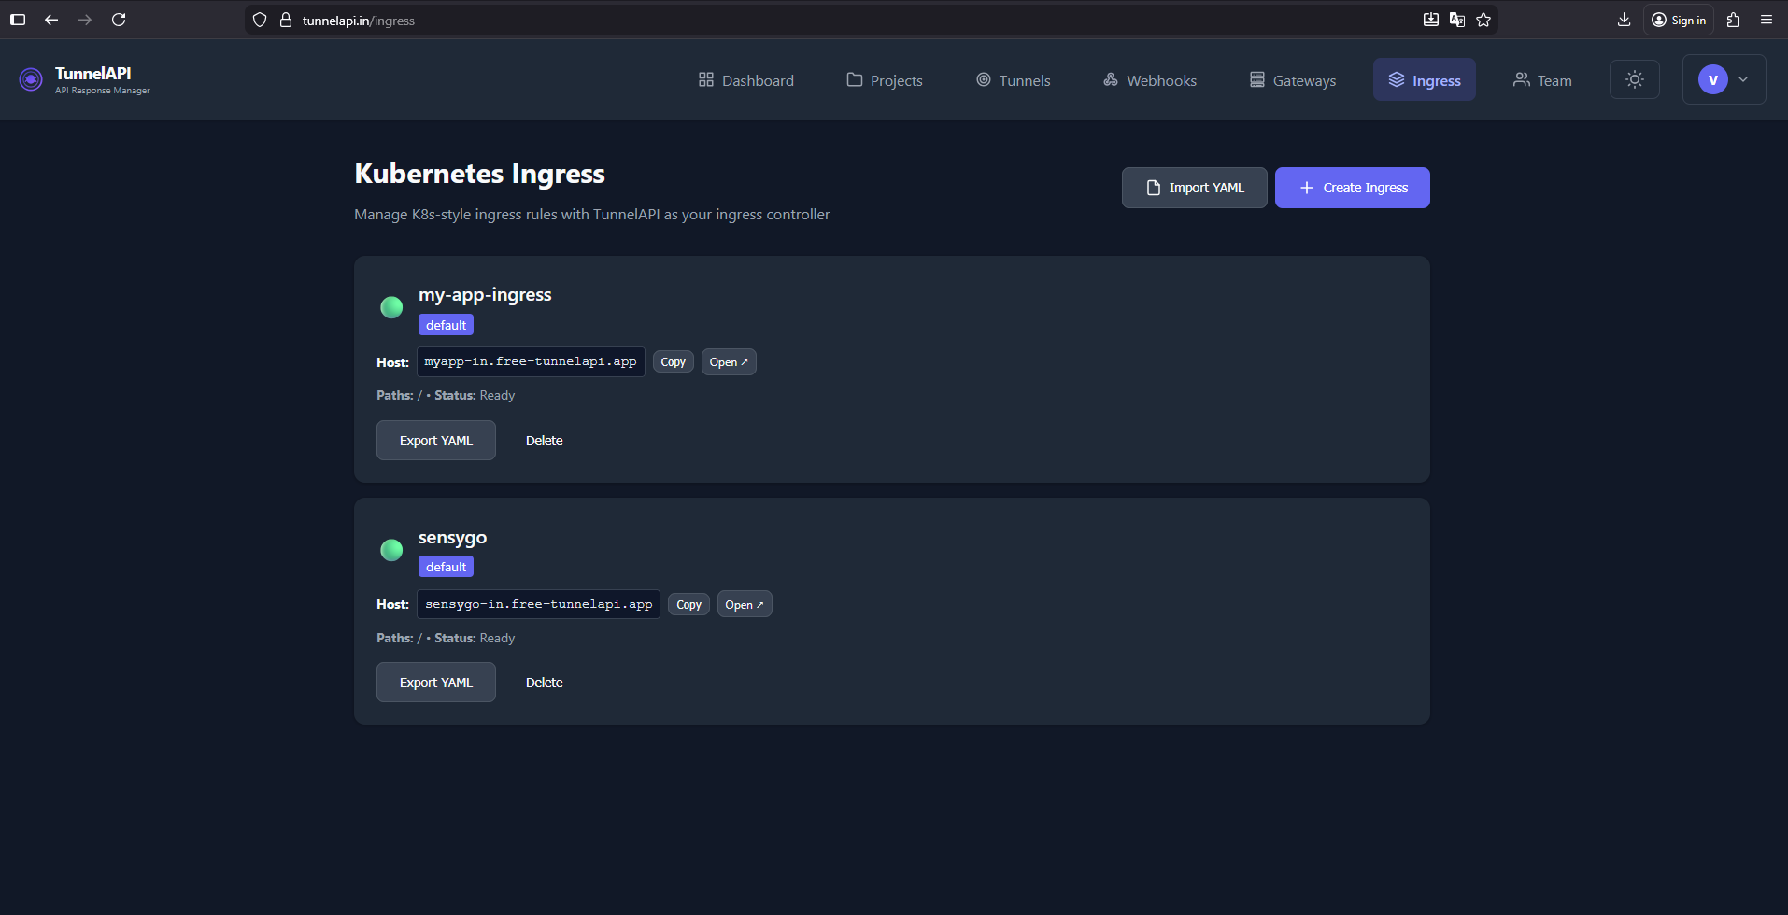Click the TunnelAPI logo
Image resolution: width=1788 pixels, height=915 pixels.
click(30, 79)
